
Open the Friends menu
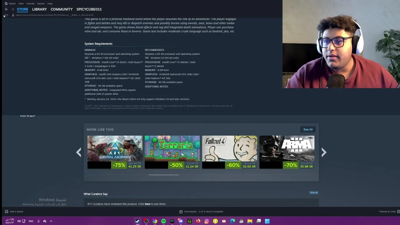[30, 3]
